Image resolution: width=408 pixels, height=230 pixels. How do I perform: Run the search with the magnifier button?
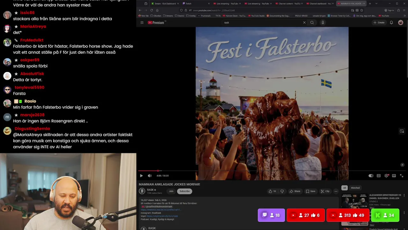pyautogui.click(x=312, y=22)
